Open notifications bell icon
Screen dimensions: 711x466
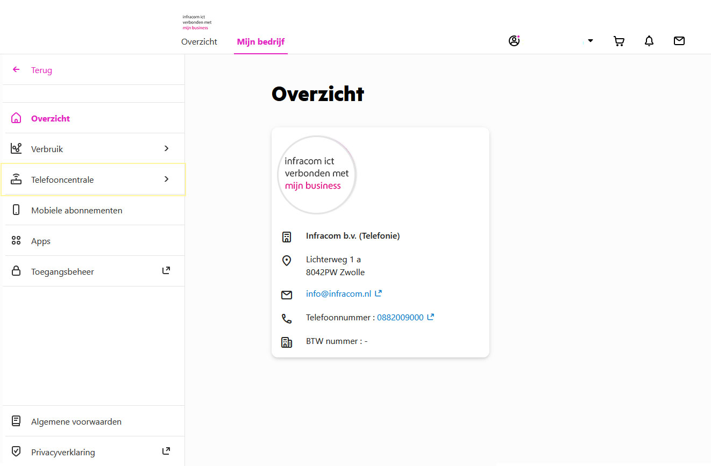coord(649,41)
